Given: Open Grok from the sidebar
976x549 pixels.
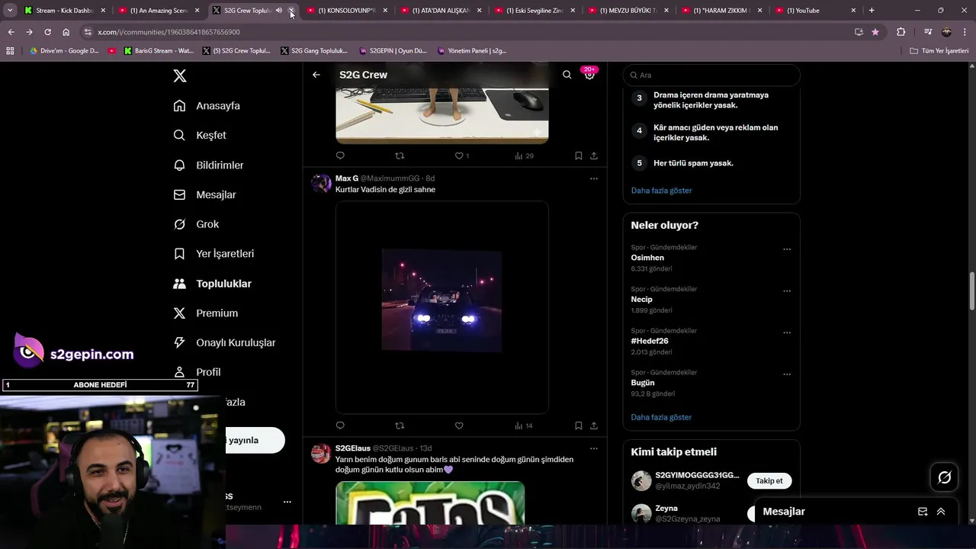Looking at the screenshot, I should [196, 224].
